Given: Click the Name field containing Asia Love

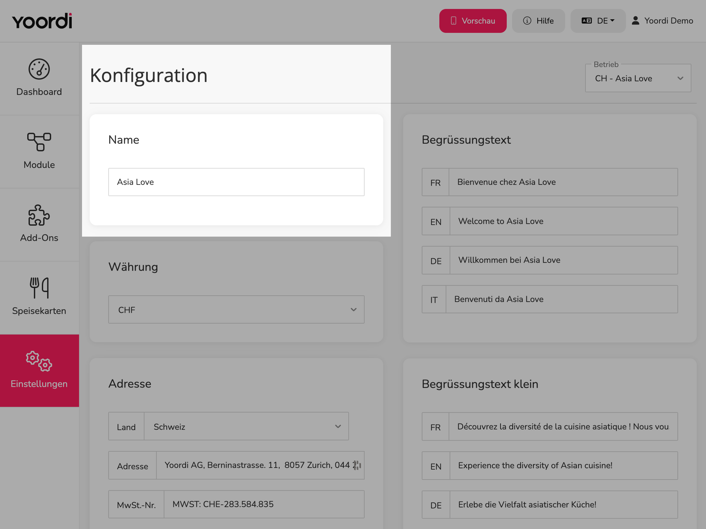Looking at the screenshot, I should click(236, 182).
